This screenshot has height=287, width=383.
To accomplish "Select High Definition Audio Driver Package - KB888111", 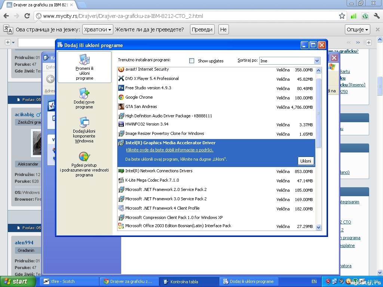I will click(216, 116).
